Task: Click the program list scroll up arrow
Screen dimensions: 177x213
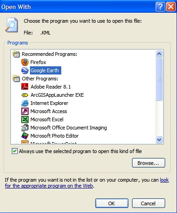Action: 159,54
